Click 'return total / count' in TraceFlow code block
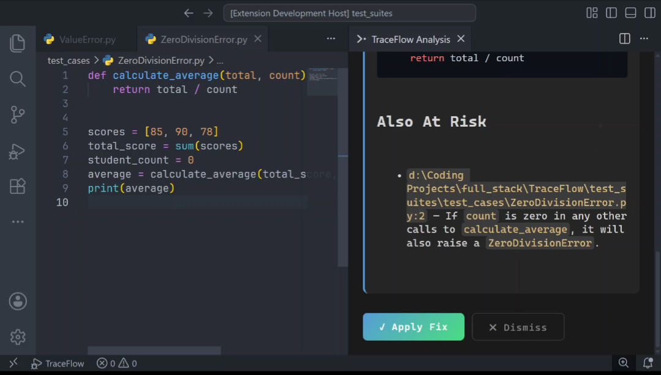This screenshot has height=375, width=661. [x=467, y=58]
